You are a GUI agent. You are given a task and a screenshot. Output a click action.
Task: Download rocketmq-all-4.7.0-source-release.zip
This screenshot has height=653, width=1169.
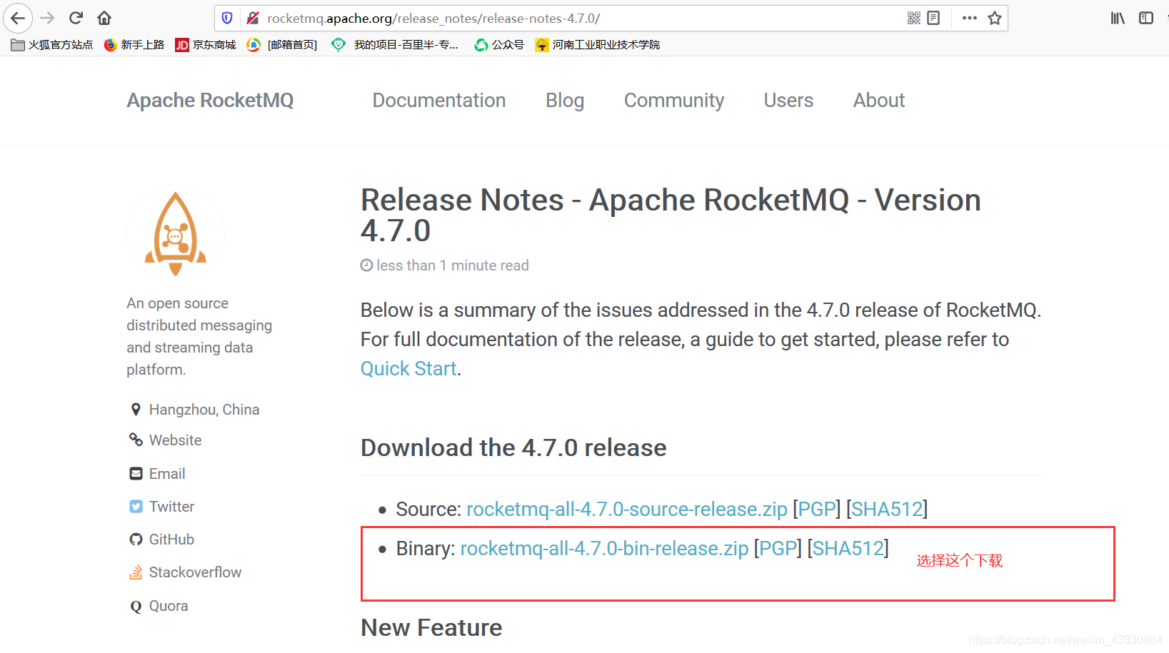[x=627, y=510]
